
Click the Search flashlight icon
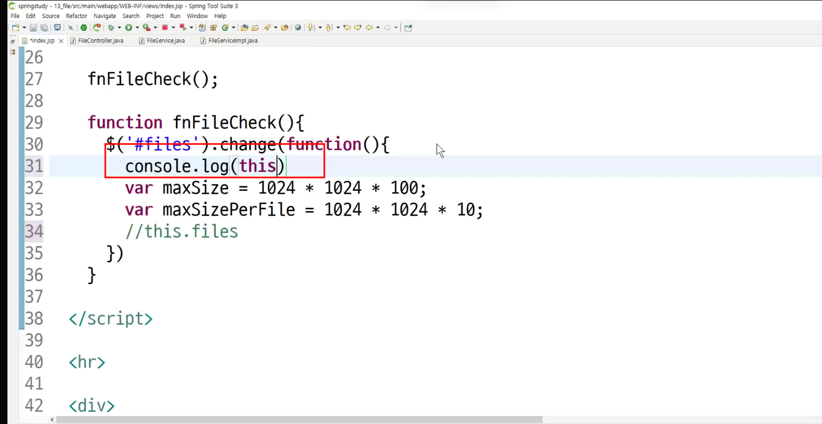coord(267,28)
